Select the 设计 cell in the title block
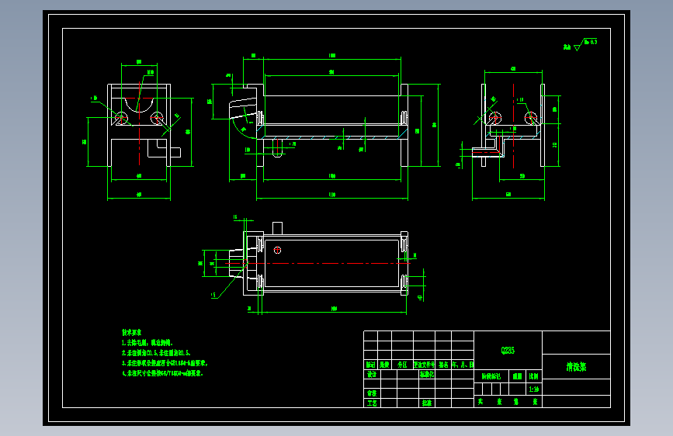The height and width of the screenshot is (436, 673). pyautogui.click(x=372, y=374)
